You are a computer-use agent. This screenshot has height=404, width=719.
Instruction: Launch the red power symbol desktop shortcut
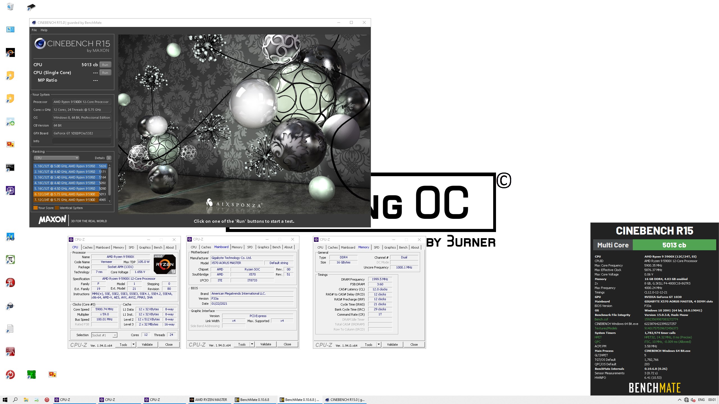click(x=10, y=375)
